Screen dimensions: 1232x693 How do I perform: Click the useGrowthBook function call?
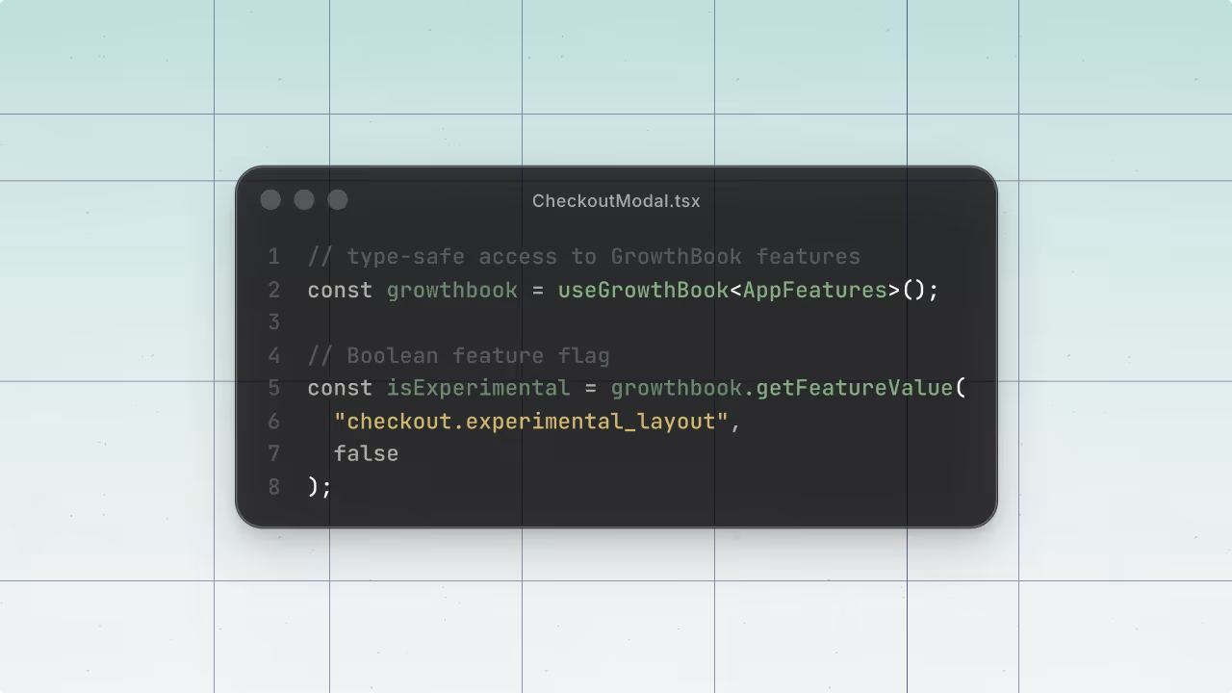click(643, 290)
